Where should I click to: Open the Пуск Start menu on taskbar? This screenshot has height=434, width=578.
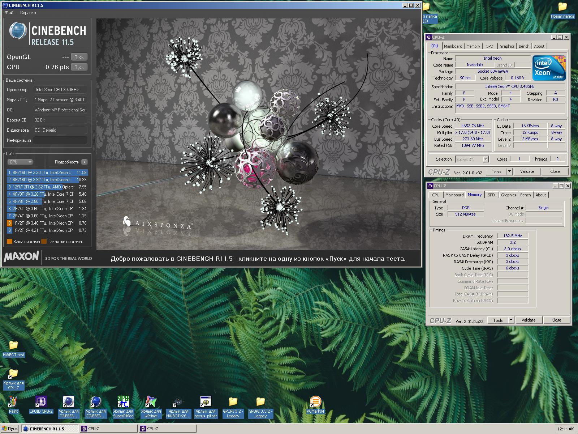point(10,429)
